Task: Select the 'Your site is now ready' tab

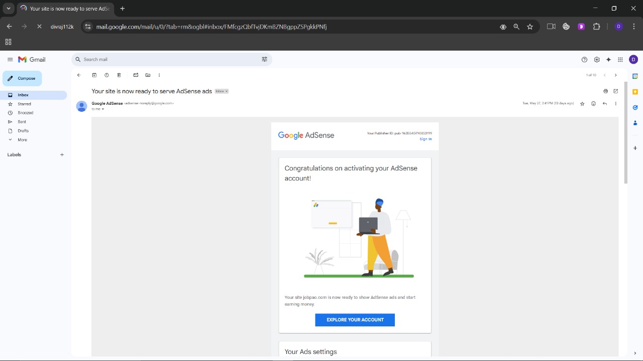Action: point(65,9)
